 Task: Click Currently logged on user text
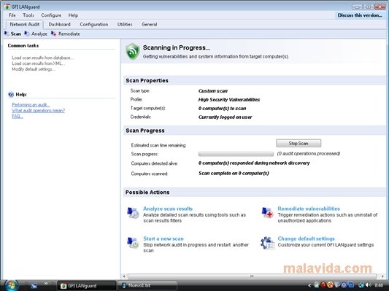click(x=225, y=117)
